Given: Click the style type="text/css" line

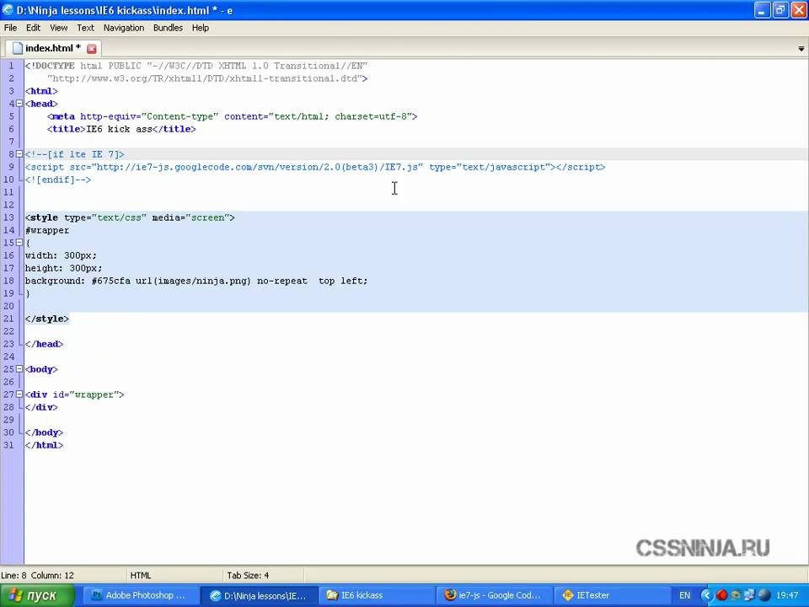Looking at the screenshot, I should coord(130,218).
